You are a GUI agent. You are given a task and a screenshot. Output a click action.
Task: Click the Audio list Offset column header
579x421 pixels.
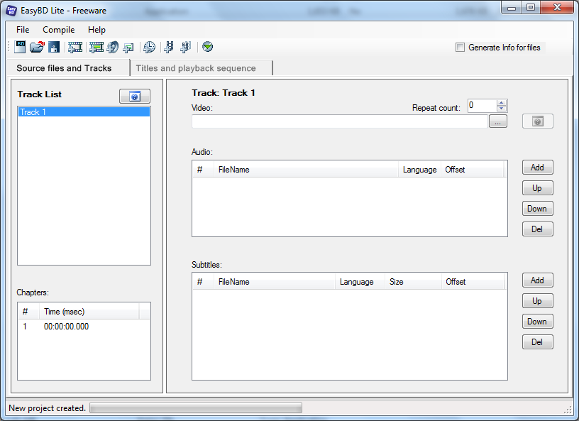click(473, 170)
